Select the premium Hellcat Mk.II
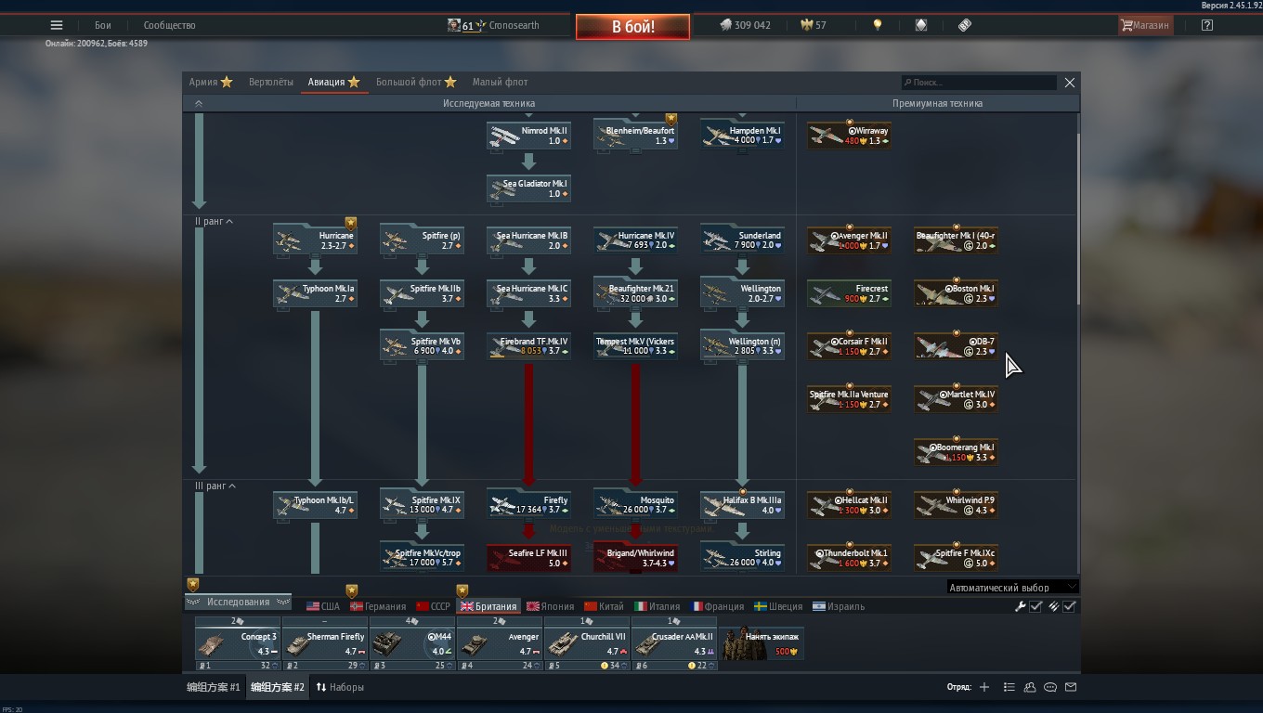1263x713 pixels. click(850, 505)
